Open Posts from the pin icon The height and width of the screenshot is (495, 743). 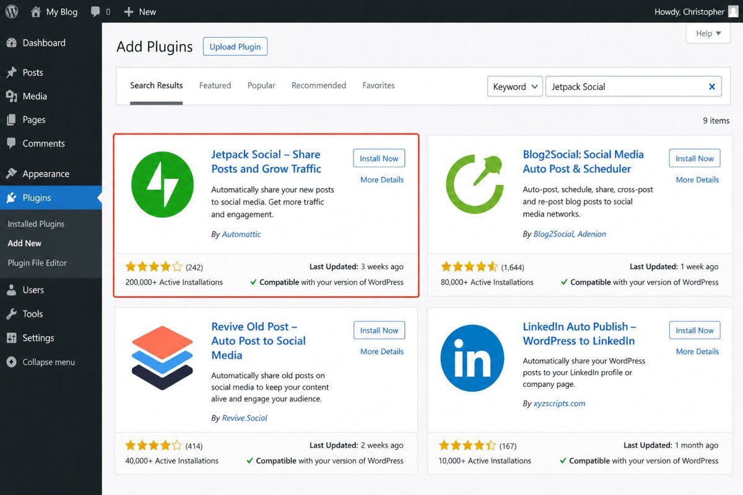point(12,72)
